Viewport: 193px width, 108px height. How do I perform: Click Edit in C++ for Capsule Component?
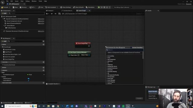coord(41,19)
